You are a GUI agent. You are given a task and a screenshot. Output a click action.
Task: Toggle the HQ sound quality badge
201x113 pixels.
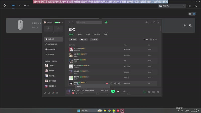coord(144,92)
